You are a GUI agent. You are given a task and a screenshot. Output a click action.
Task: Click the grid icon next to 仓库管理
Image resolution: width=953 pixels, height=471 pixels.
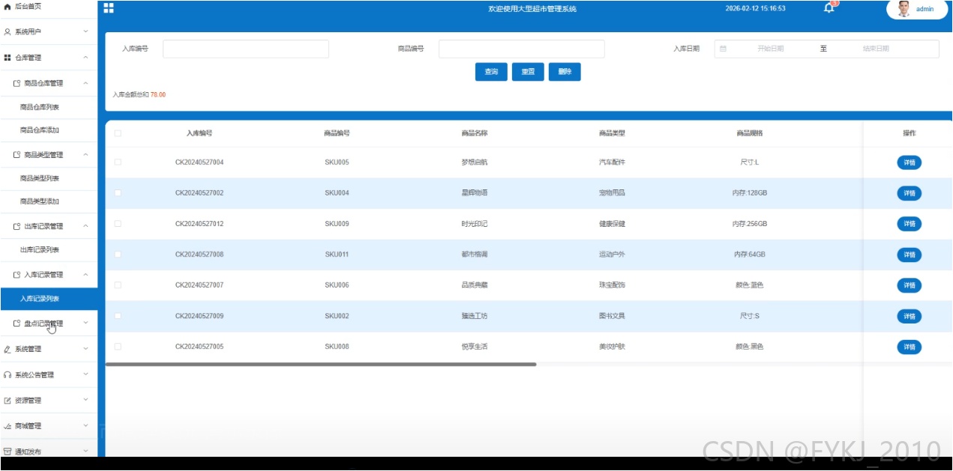click(7, 58)
